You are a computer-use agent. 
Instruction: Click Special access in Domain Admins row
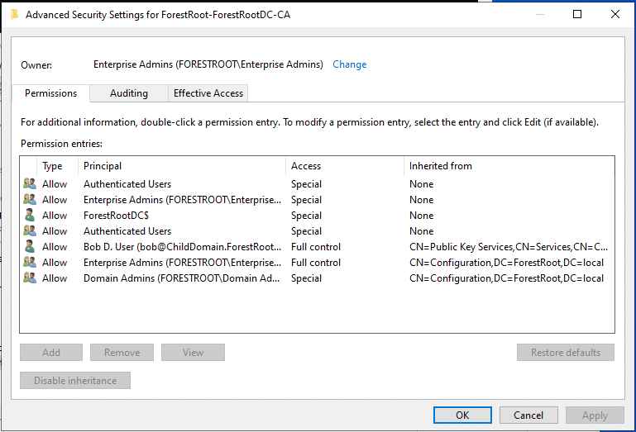pos(306,278)
